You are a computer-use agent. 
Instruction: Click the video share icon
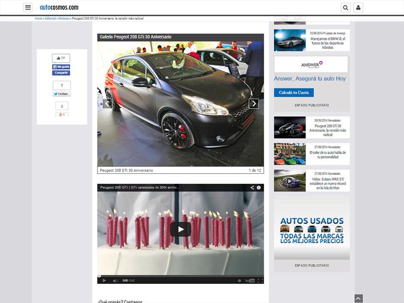[x=252, y=187]
